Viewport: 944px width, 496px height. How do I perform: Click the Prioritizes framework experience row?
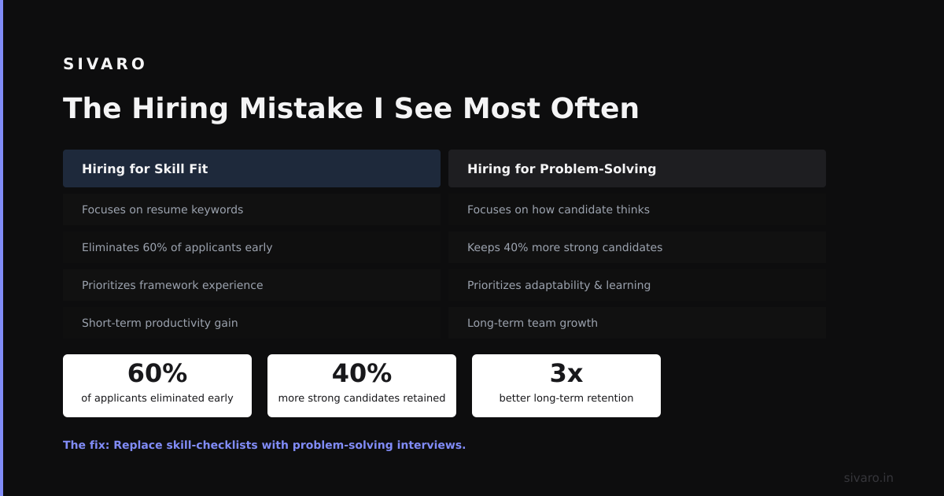point(252,285)
